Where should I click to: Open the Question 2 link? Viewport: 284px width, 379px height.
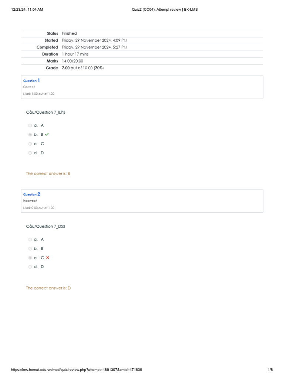tap(31, 194)
